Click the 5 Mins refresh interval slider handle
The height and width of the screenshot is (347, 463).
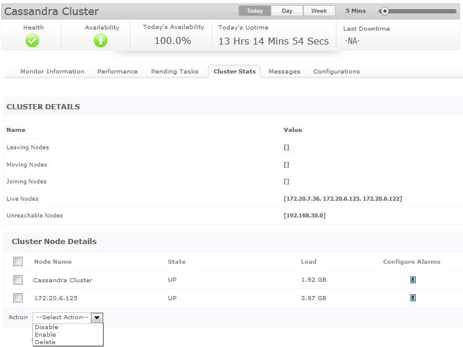pyautogui.click(x=384, y=11)
